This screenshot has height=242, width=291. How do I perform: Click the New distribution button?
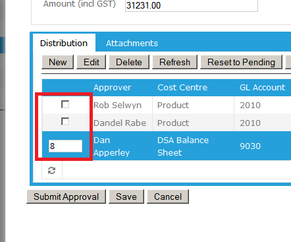(58, 62)
